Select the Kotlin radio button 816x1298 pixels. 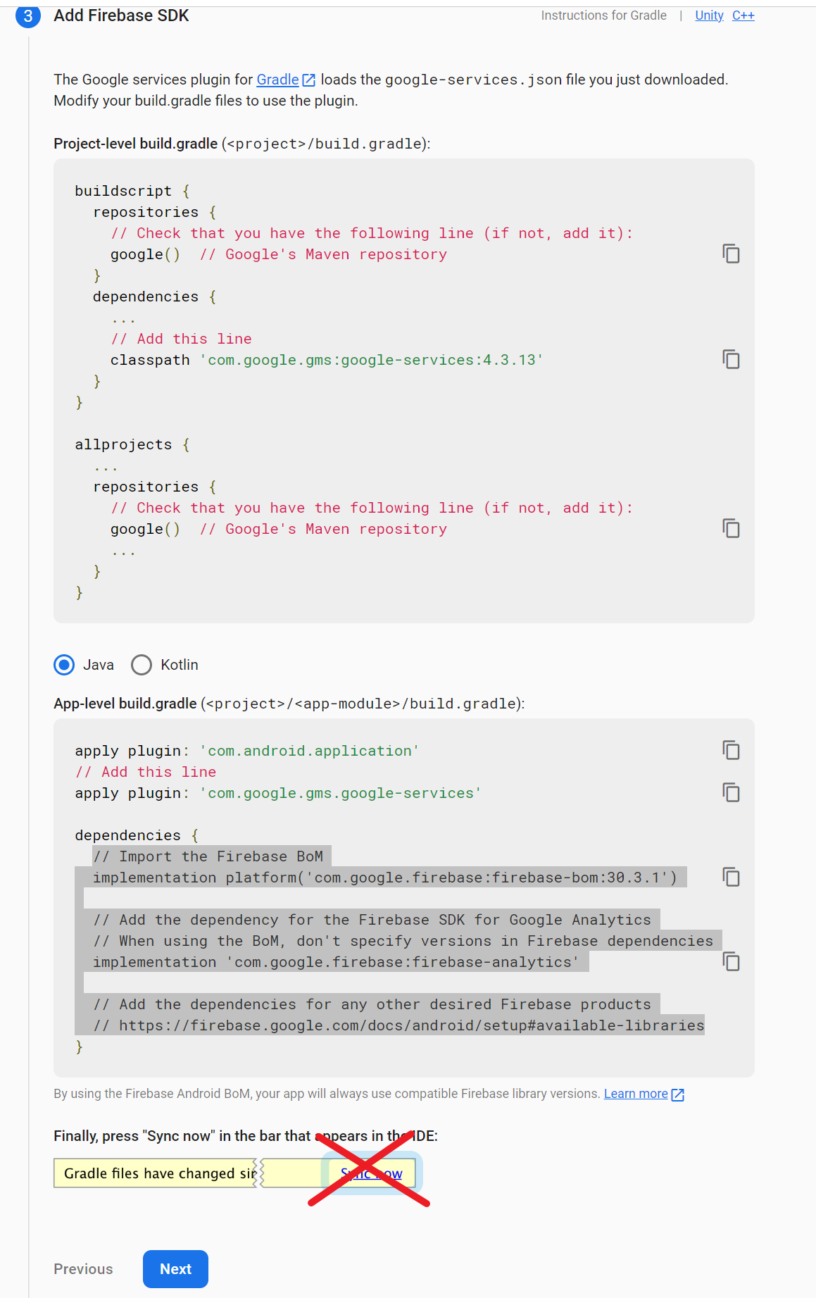point(142,665)
